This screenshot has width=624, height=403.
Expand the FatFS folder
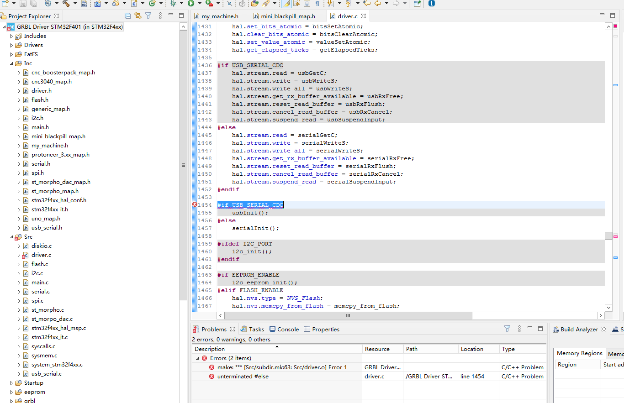(x=11, y=54)
